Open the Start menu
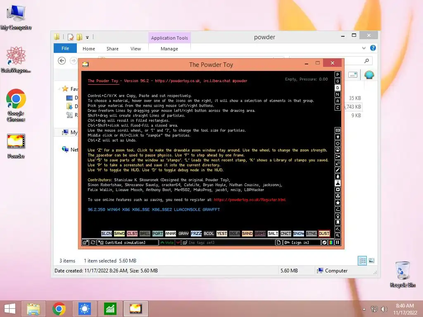The width and height of the screenshot is (423, 317). tap(10, 309)
